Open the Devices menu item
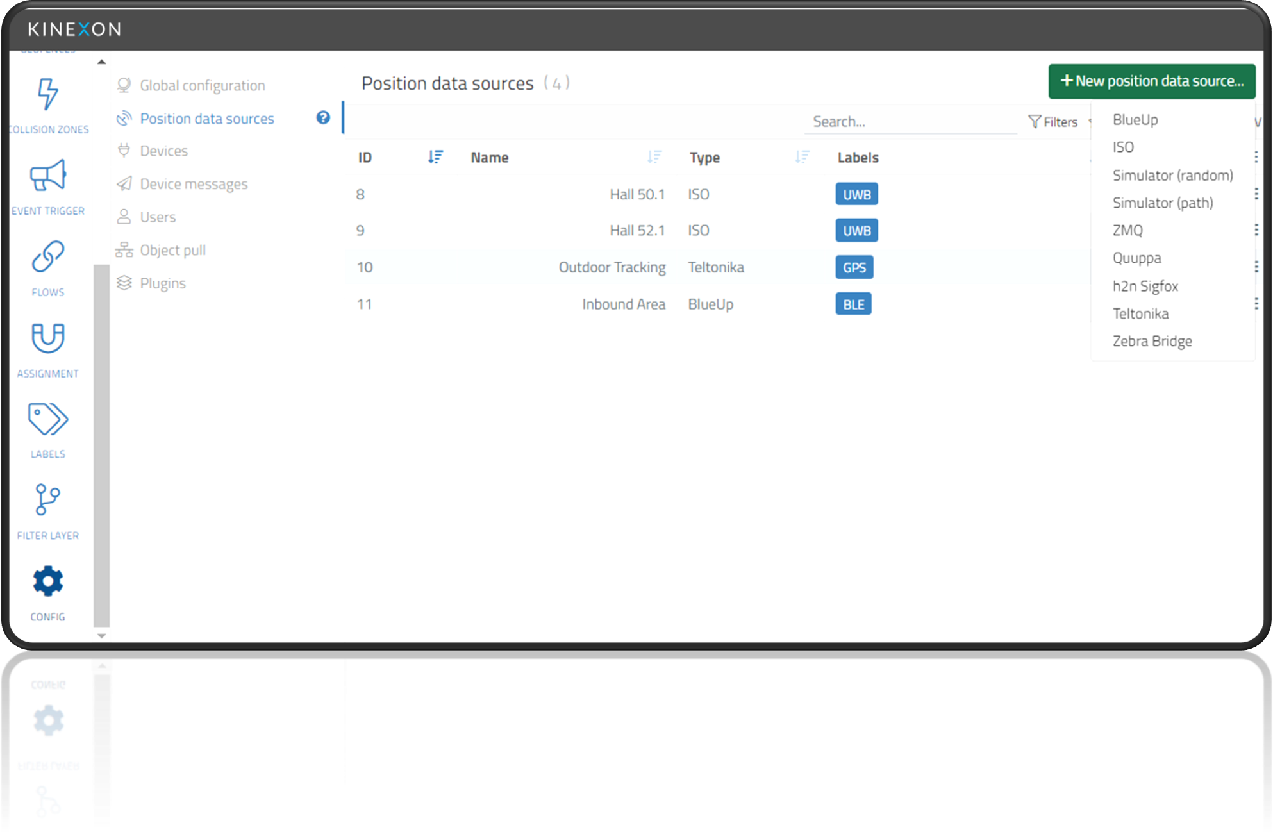This screenshot has width=1273, height=832. [x=163, y=151]
